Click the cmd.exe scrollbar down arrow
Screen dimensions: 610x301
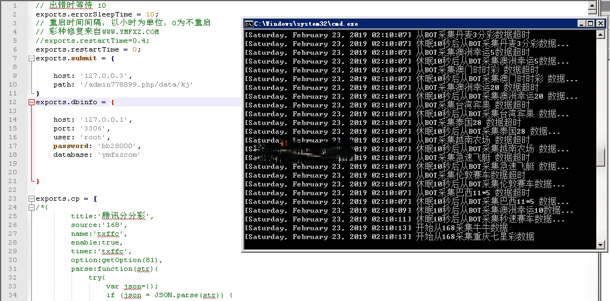pos(600,245)
